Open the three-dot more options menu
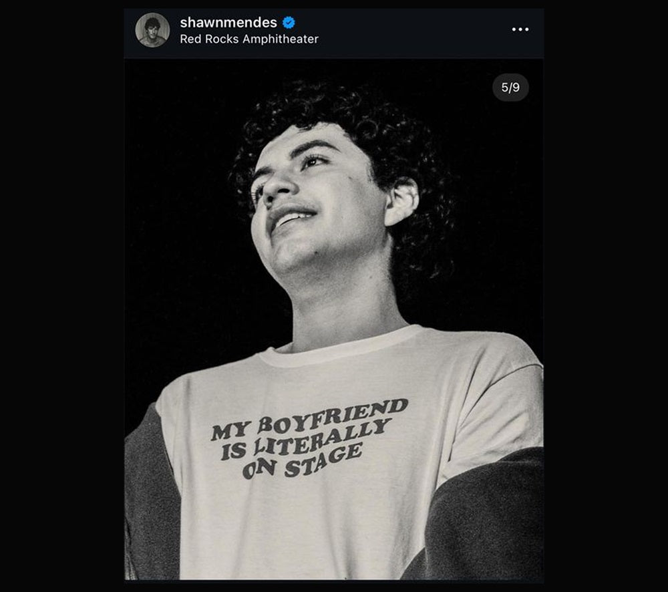 [520, 29]
